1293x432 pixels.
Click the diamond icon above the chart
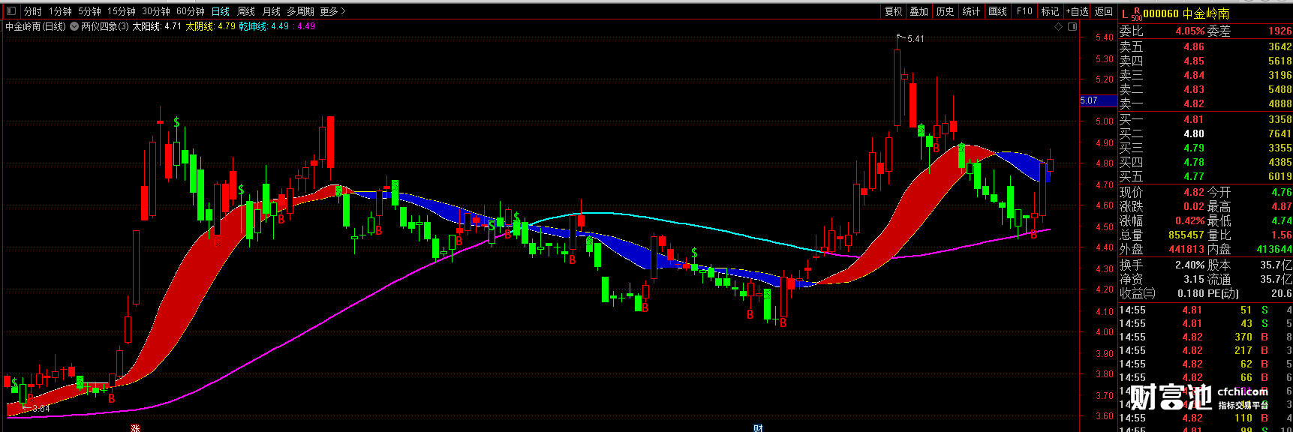pyautogui.click(x=1059, y=26)
